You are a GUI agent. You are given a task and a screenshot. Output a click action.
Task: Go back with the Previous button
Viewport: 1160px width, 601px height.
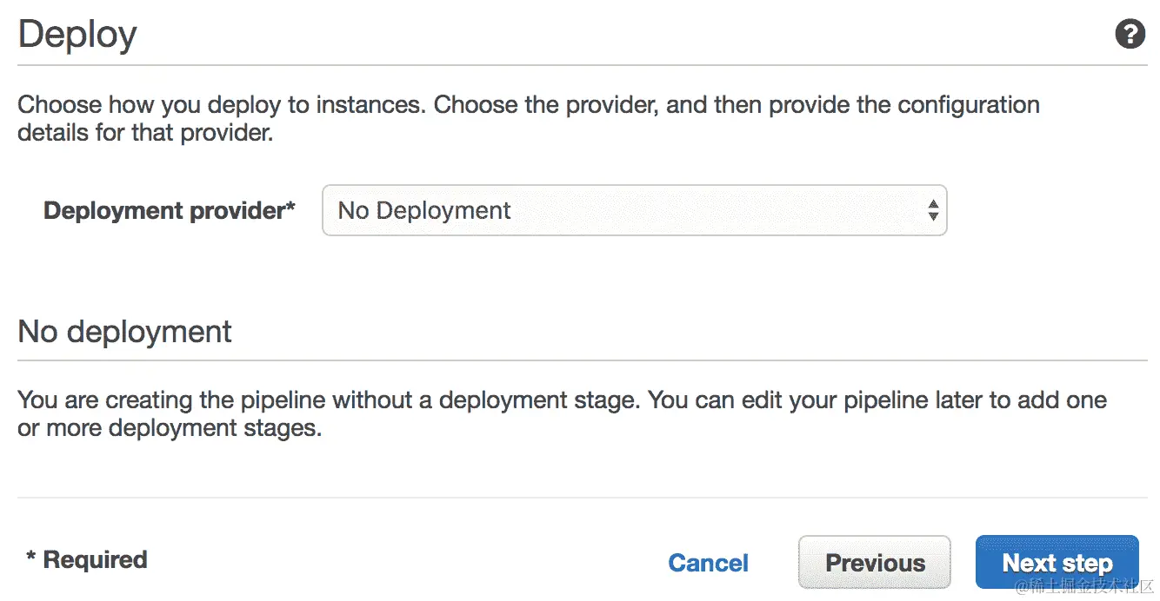(x=874, y=563)
